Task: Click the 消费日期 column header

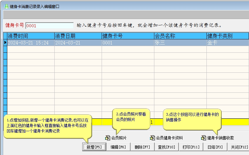Action: coord(78,36)
